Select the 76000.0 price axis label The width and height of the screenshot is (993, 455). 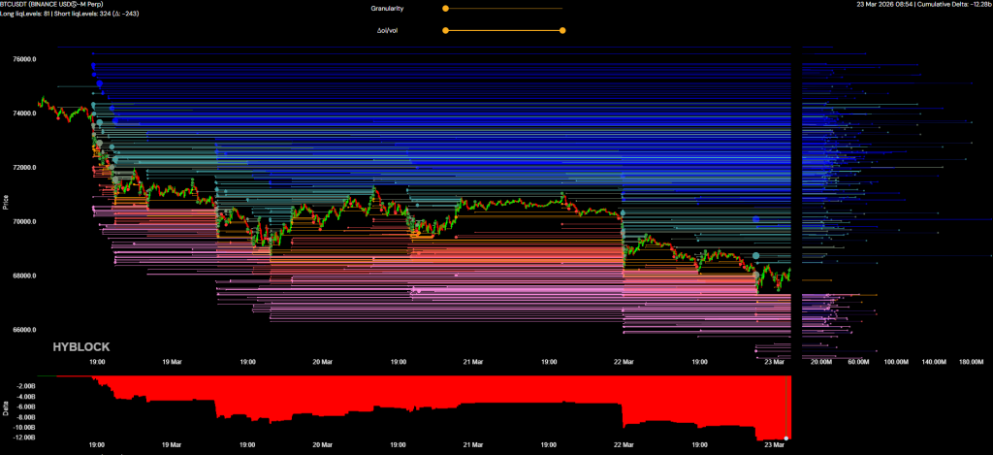click(x=23, y=58)
